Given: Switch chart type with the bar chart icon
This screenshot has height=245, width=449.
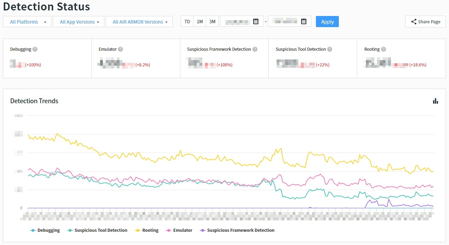Looking at the screenshot, I should (435, 101).
